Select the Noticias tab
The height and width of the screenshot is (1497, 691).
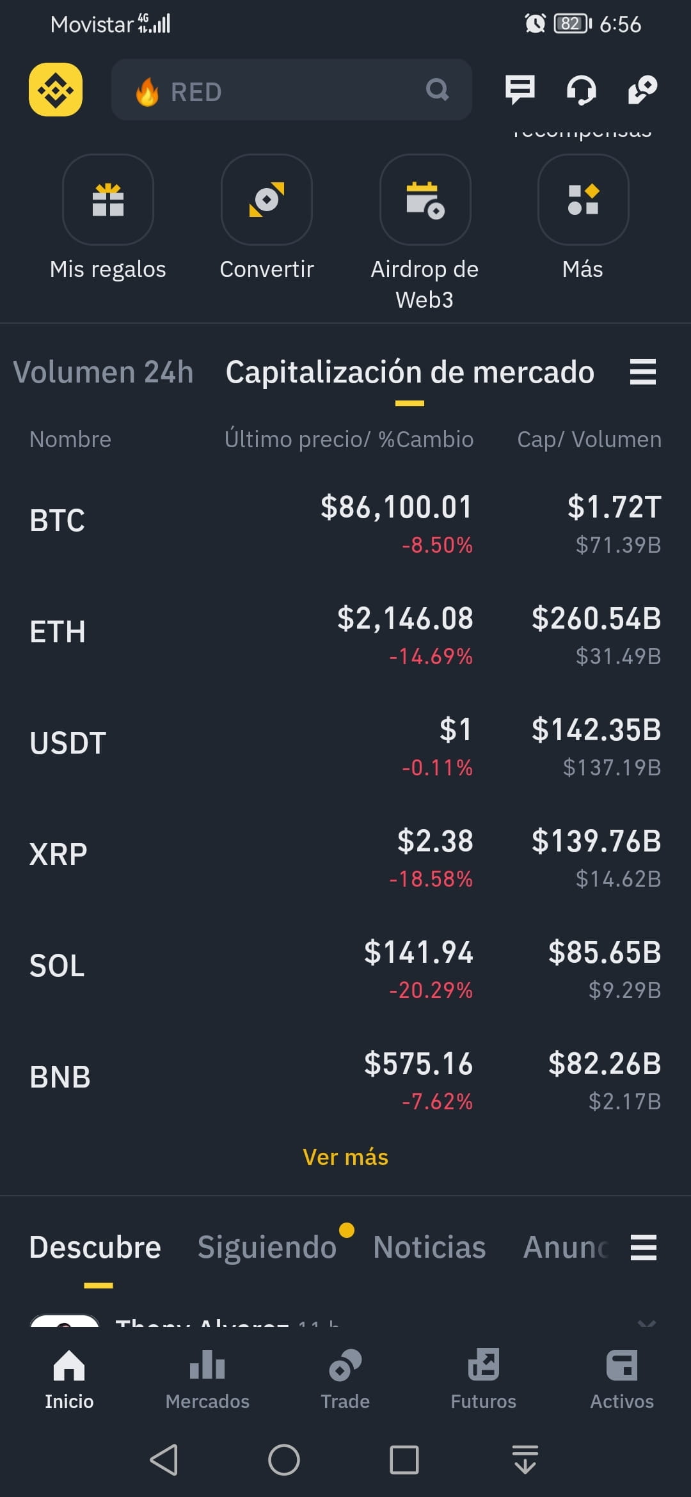[x=429, y=1247]
